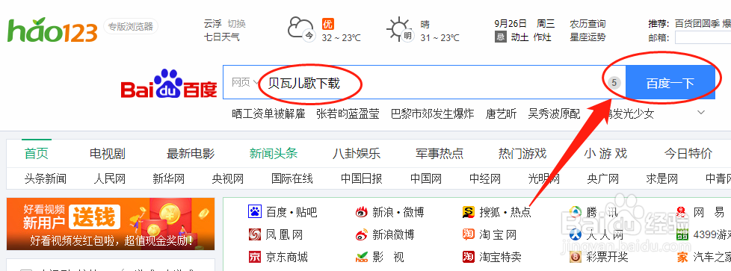Viewport: 731px width, 271px height.
Task: Open the 热门游戏 tab
Action: coord(522,153)
